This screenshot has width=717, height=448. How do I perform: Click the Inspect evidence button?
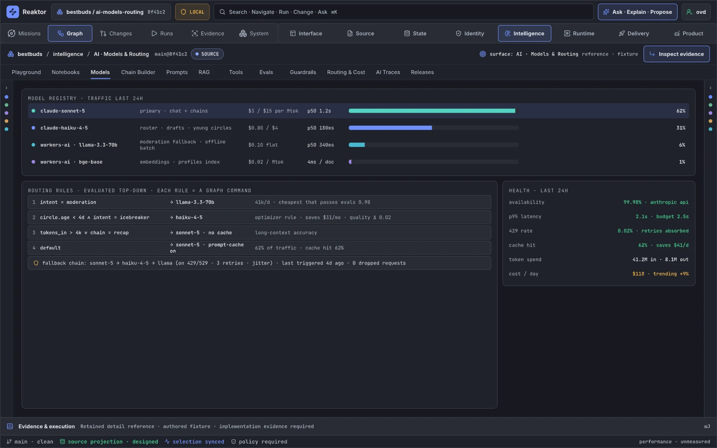(676, 54)
